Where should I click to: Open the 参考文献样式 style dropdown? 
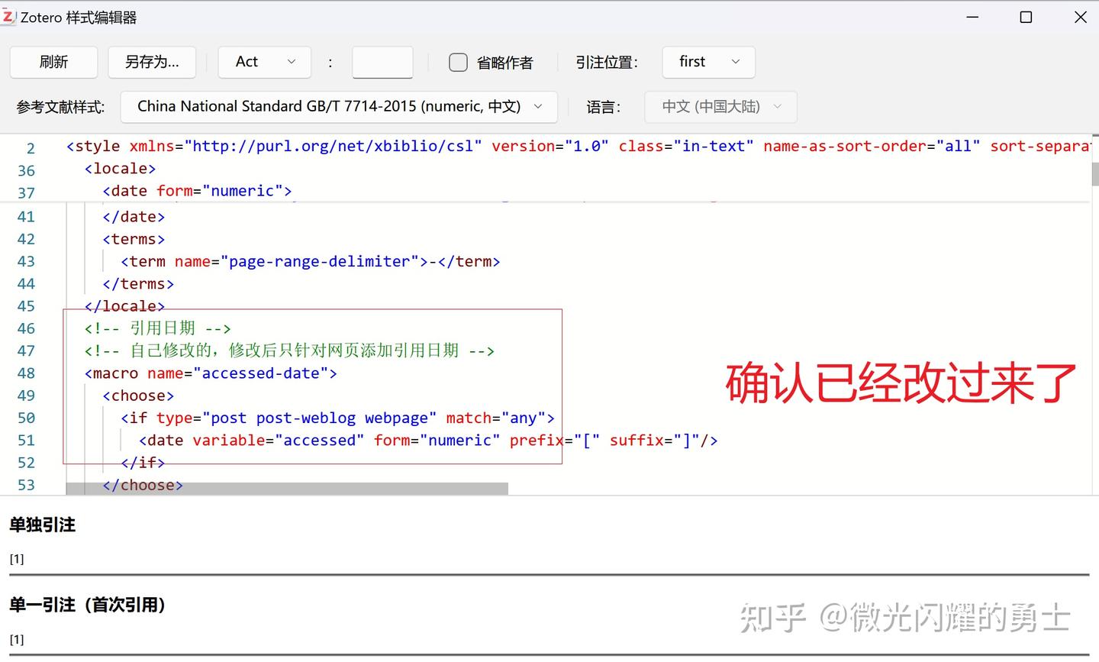click(339, 107)
